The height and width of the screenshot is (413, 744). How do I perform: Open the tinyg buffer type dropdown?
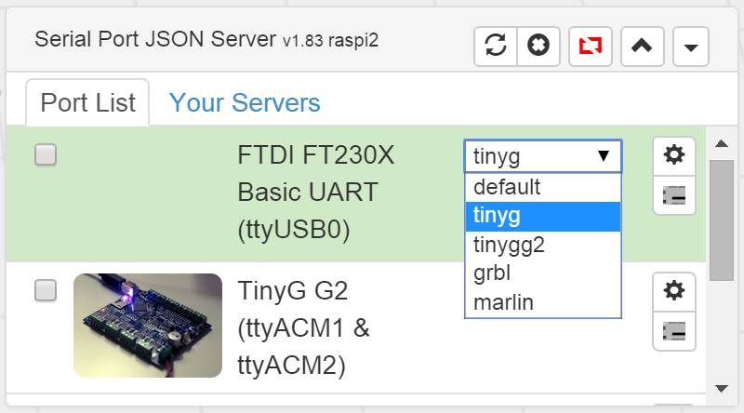tap(542, 155)
